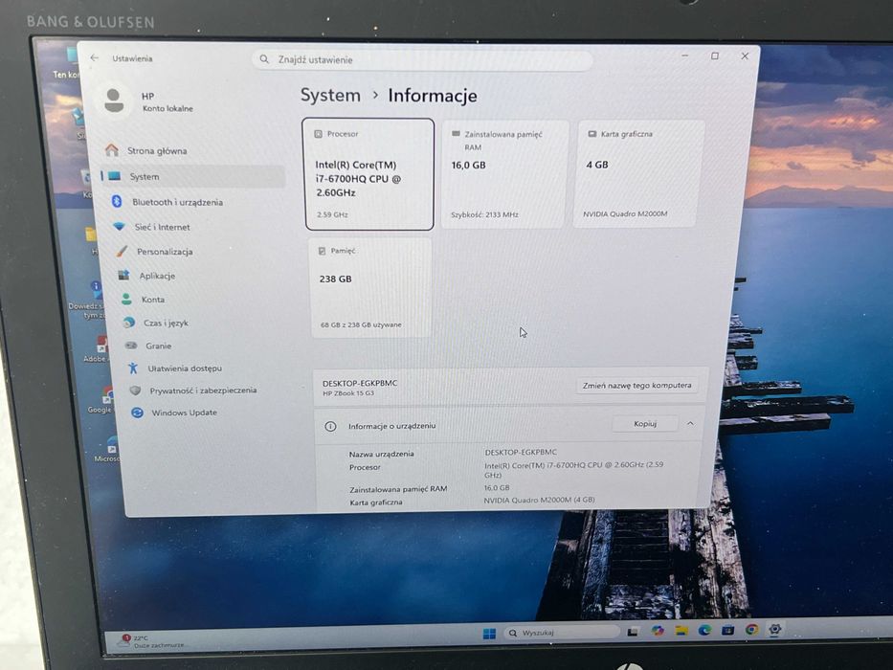Select the Zainstalowana pamięć RAM card
This screenshot has width=893, height=670.
tap(505, 174)
